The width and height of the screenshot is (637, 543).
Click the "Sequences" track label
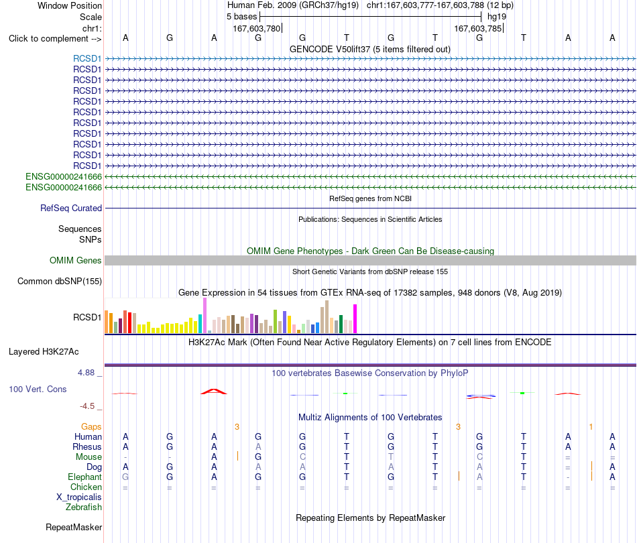[x=80, y=229]
